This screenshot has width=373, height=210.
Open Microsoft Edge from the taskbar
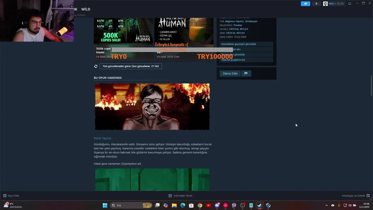[x=183, y=205]
